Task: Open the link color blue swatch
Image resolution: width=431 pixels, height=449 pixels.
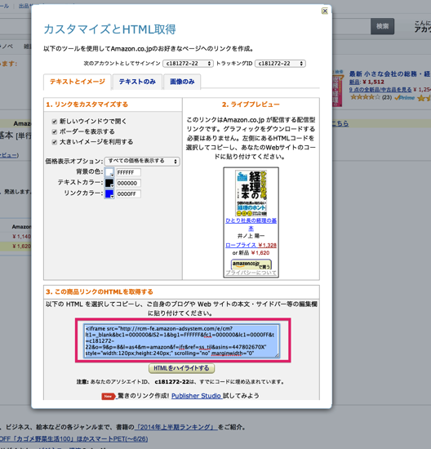Action: tap(109, 193)
